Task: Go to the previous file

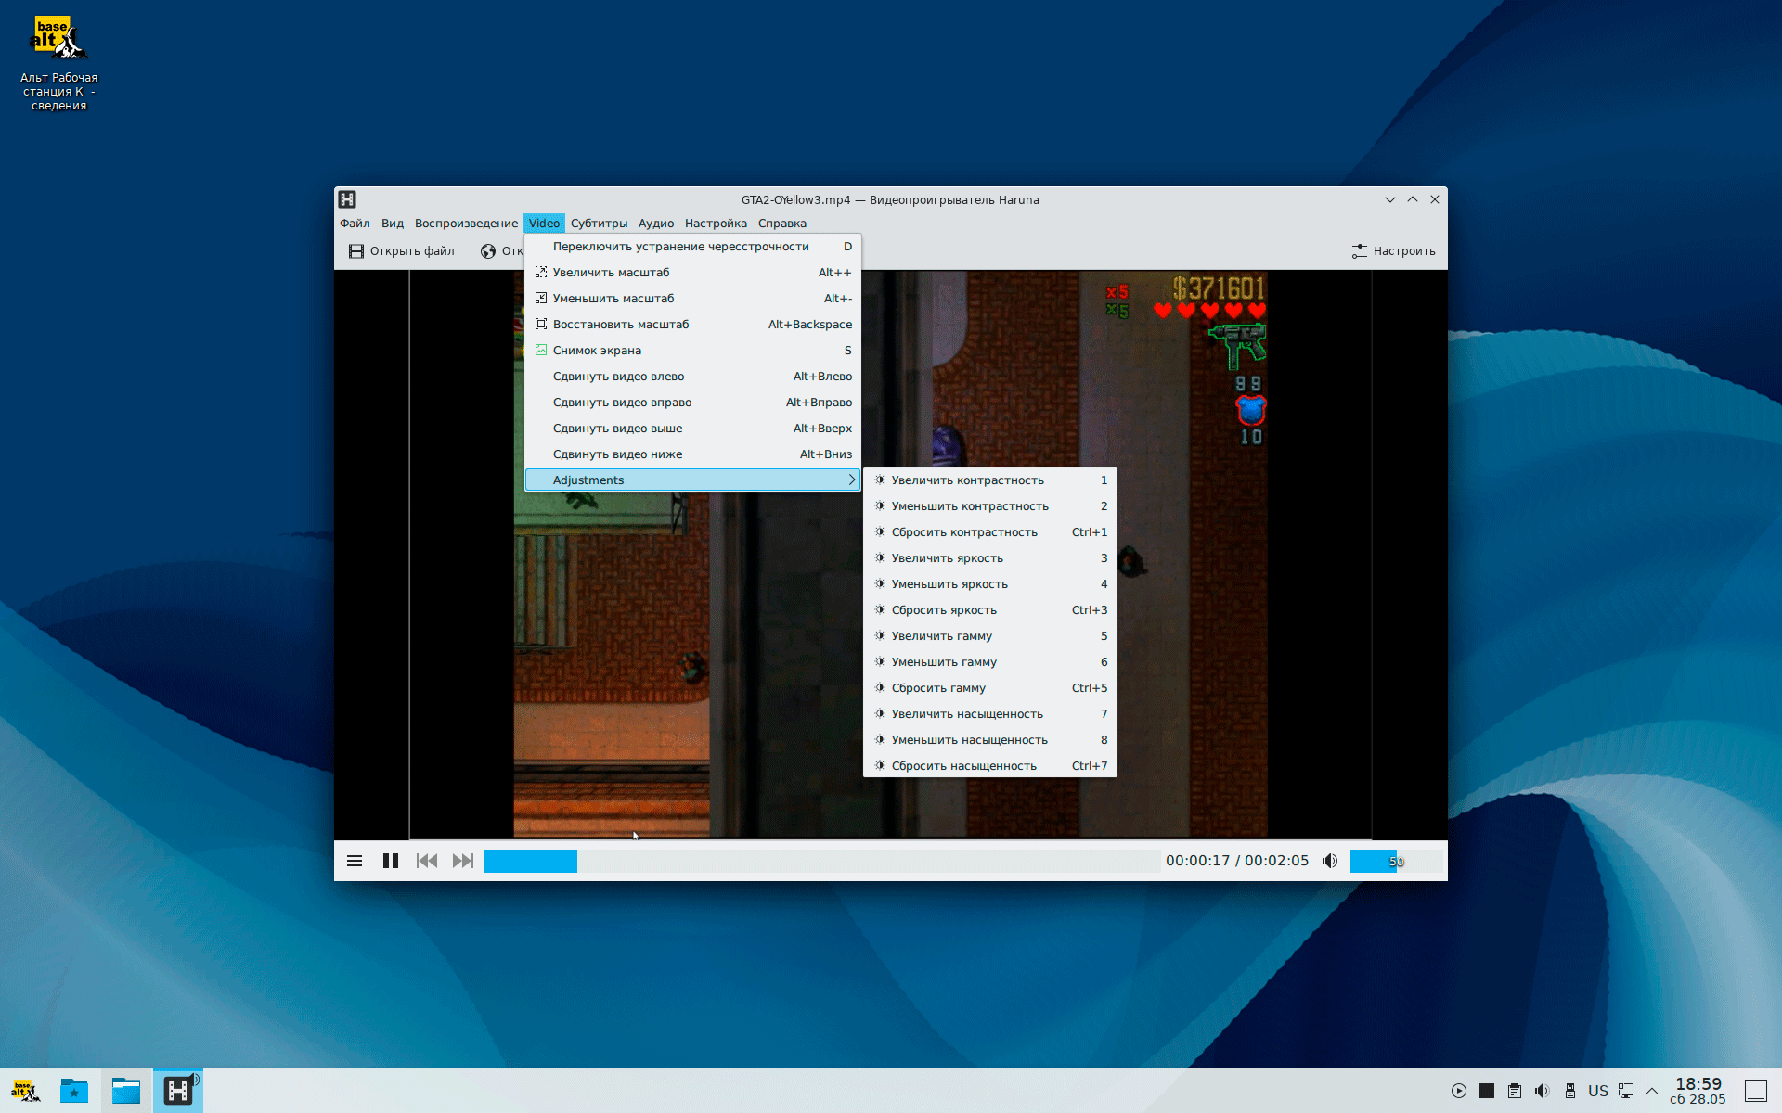Action: tap(427, 861)
